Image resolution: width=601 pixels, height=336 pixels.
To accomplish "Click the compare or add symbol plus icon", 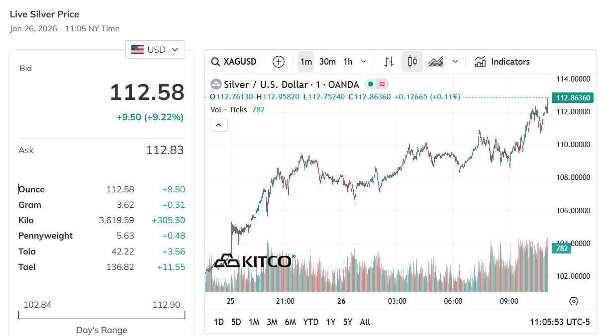I will point(279,62).
